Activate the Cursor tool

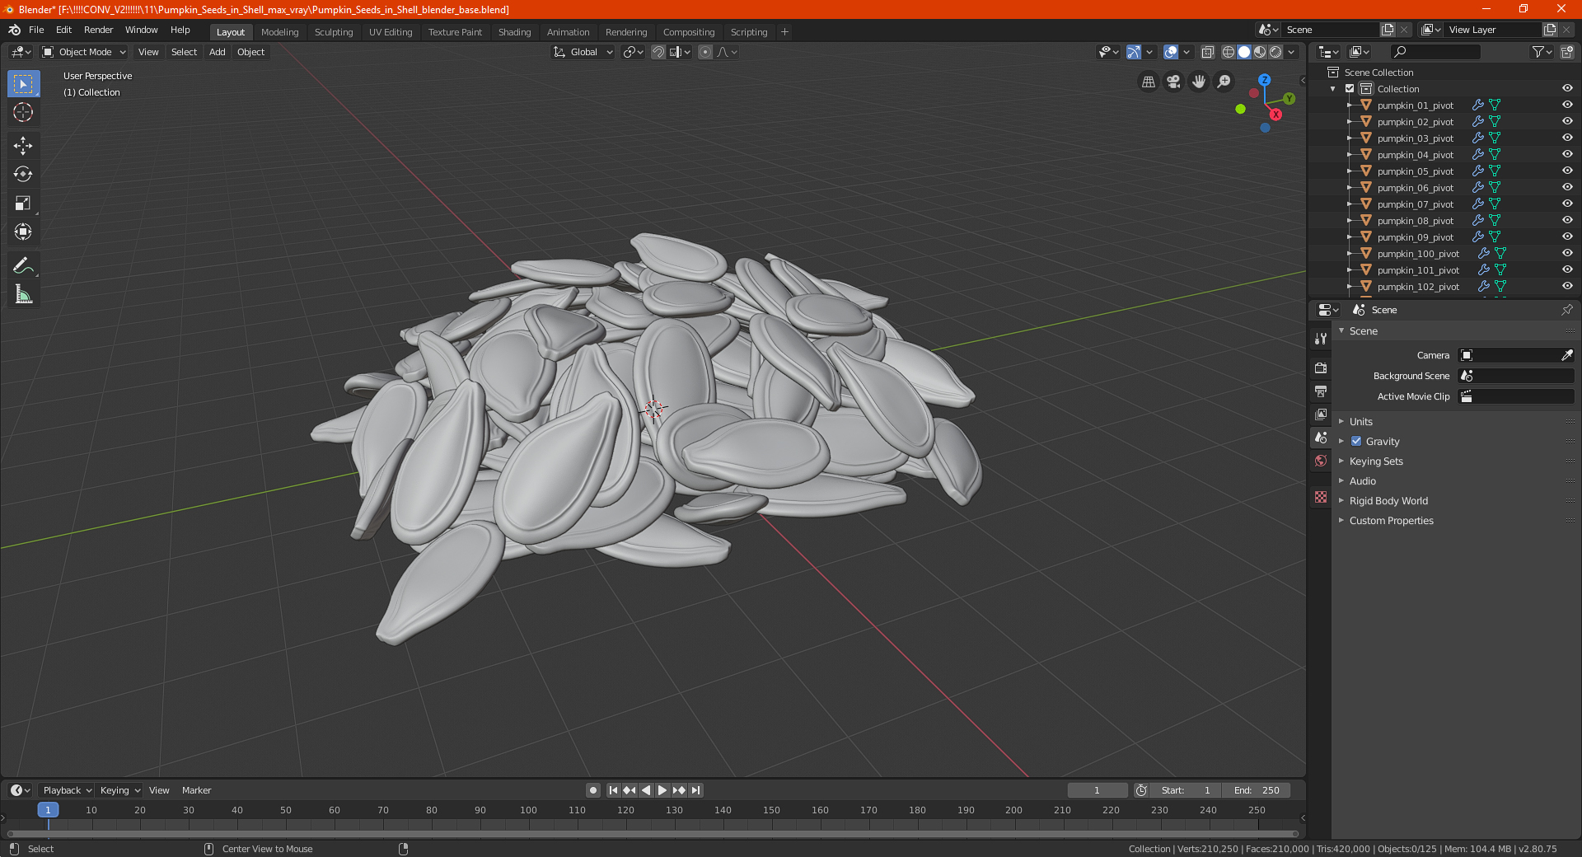23,112
